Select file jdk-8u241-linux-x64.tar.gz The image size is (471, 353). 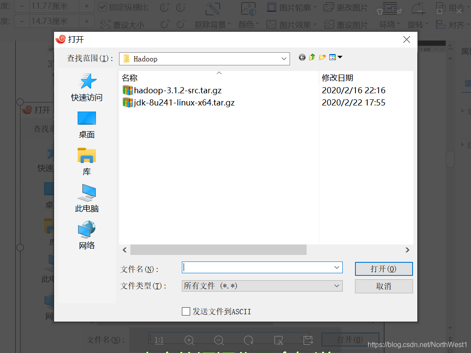click(179, 103)
